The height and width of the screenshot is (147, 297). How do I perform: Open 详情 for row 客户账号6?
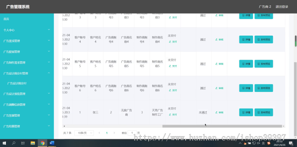246,88
